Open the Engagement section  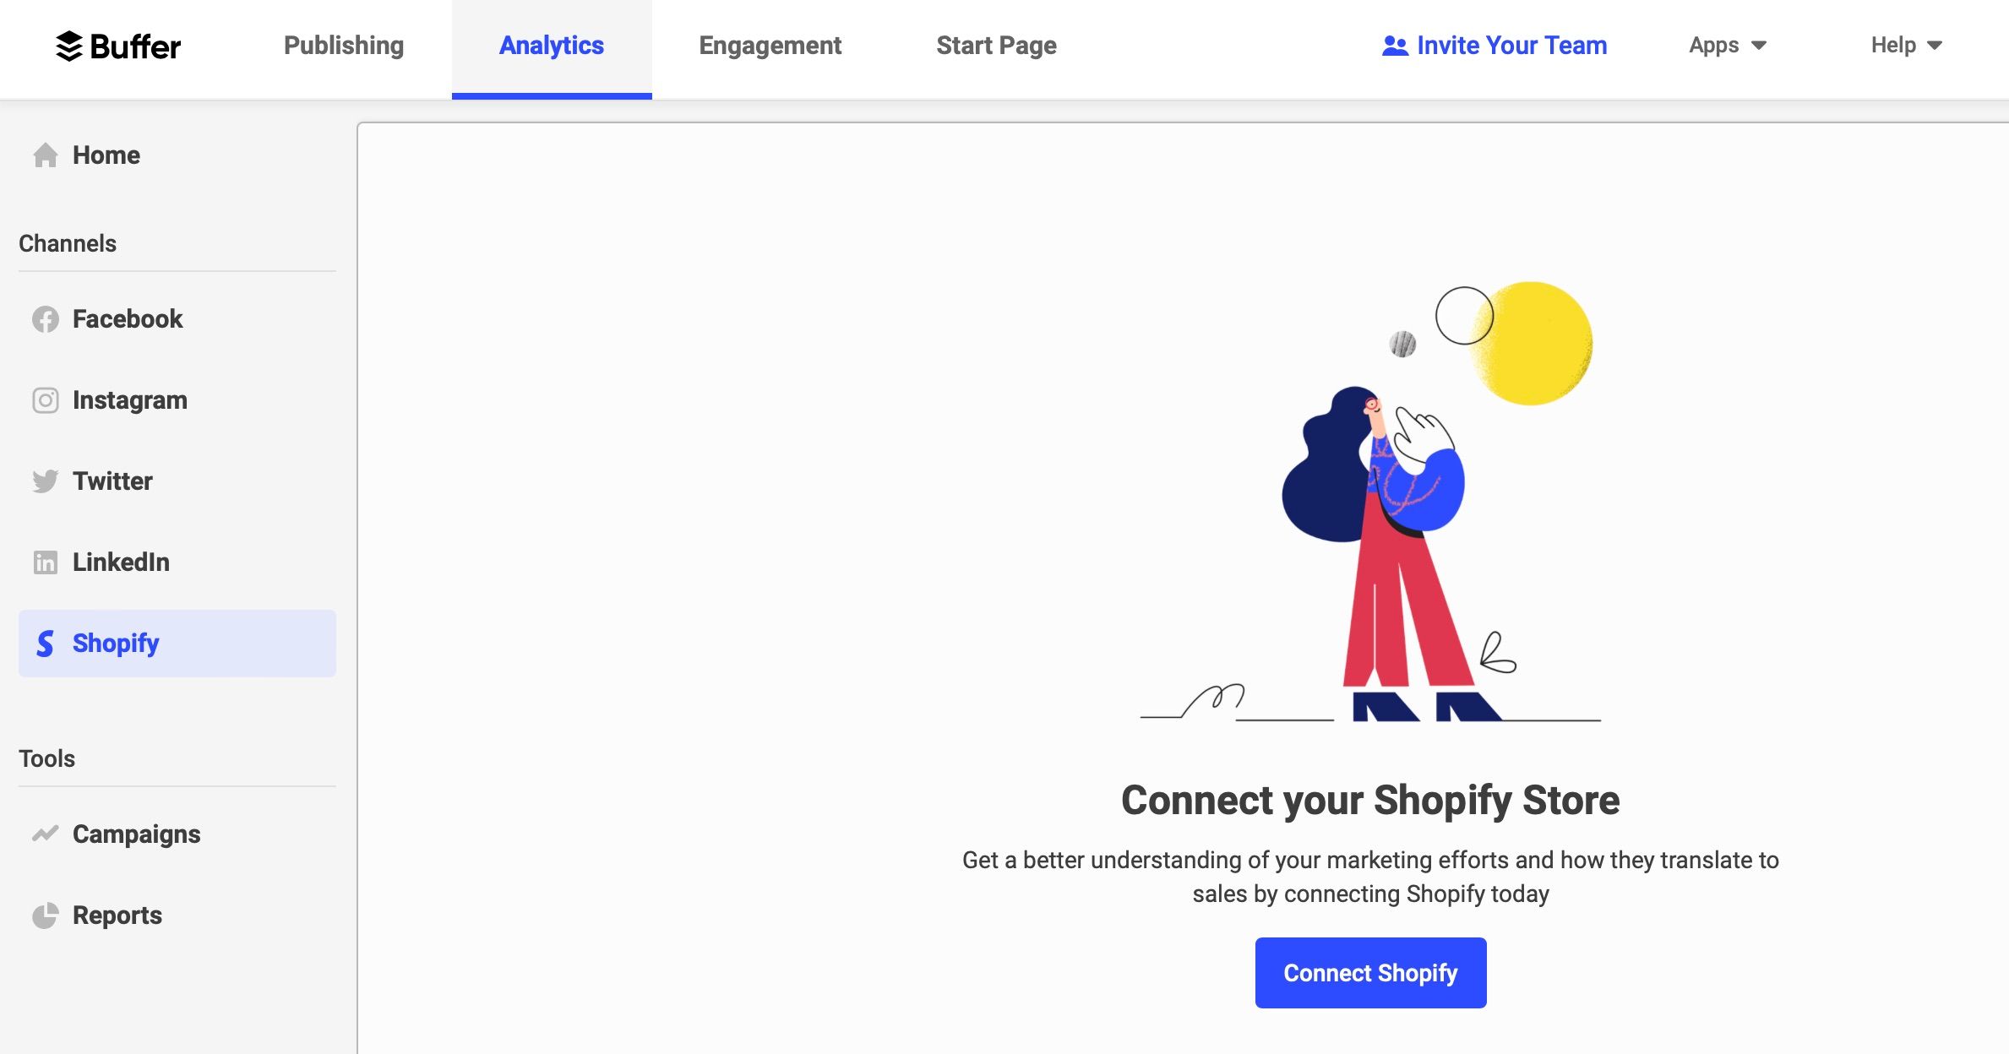coord(770,45)
